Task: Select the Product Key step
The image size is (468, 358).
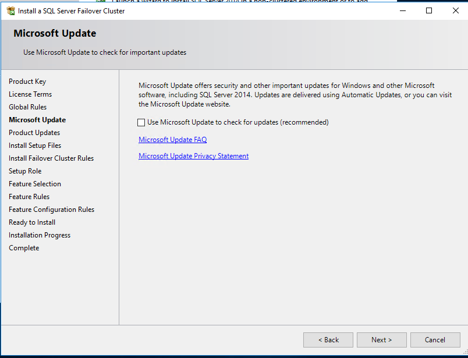Action: point(27,81)
